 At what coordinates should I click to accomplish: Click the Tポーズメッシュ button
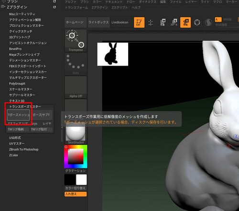pos(18,115)
